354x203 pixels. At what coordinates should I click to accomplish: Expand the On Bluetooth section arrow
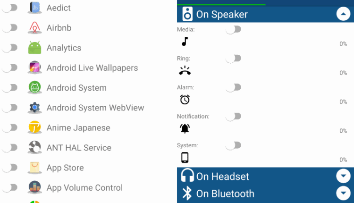[x=343, y=193]
